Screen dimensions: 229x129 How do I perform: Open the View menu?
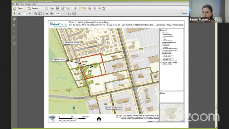click(x=22, y=4)
